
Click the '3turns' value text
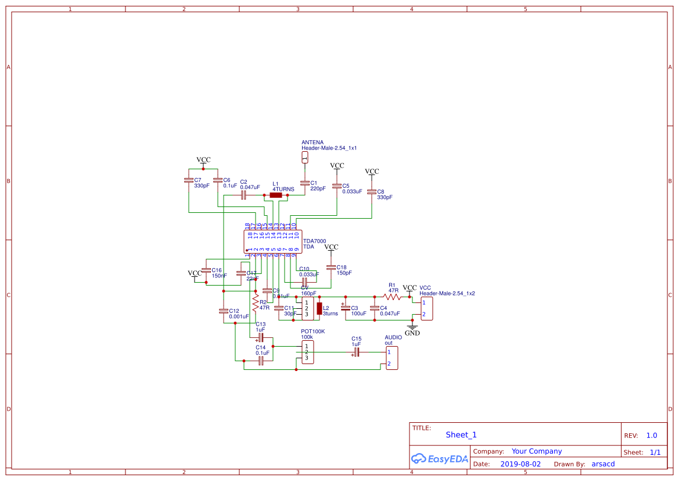point(330,313)
